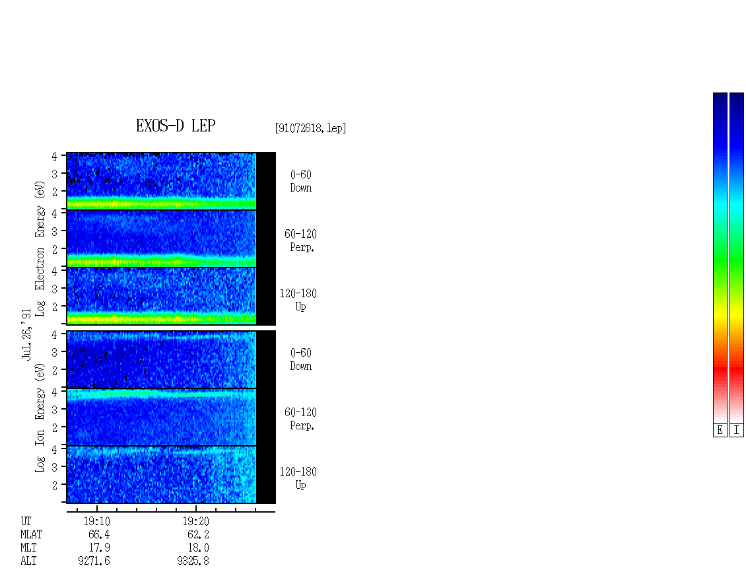Viewport: 746px width, 578px height.
Task: Click the MLAT row label
Action: click(32, 534)
